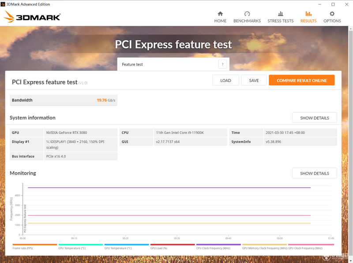
Task: Click PCIe x16 4.0 bus interface value
Action: tap(56, 156)
